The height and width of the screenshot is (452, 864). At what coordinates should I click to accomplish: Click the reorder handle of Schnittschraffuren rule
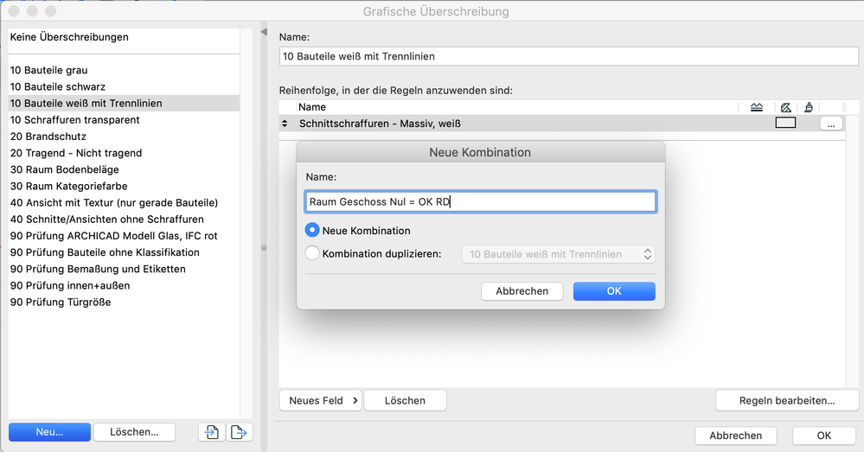tap(285, 124)
